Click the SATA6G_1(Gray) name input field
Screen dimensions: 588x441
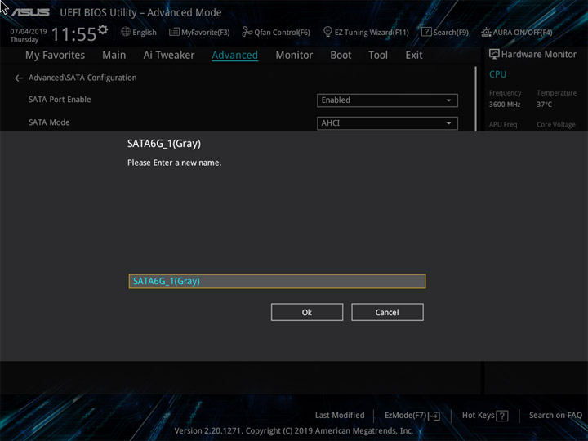(277, 281)
